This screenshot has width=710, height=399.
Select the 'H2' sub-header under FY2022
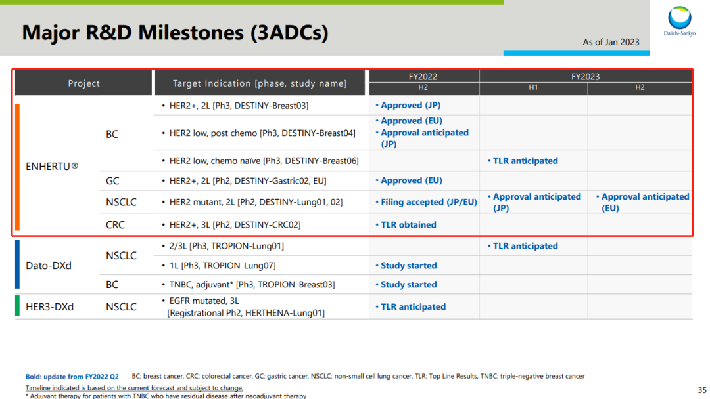[x=423, y=88]
